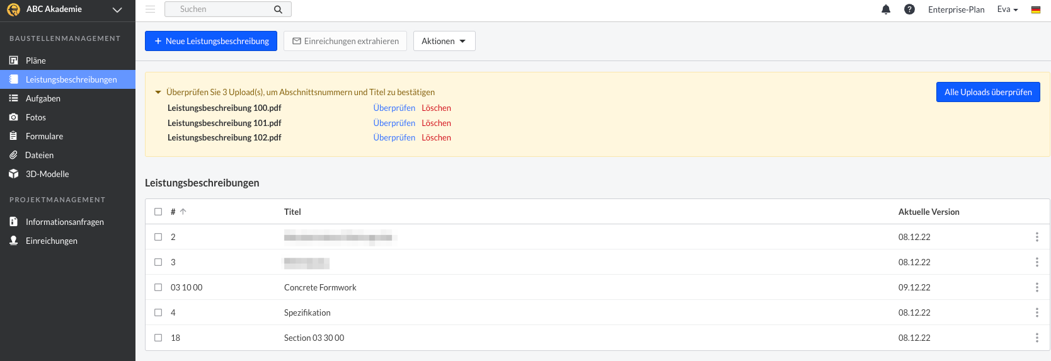Click the Enterprise-Plan label
The width and height of the screenshot is (1051, 361).
[956, 9]
